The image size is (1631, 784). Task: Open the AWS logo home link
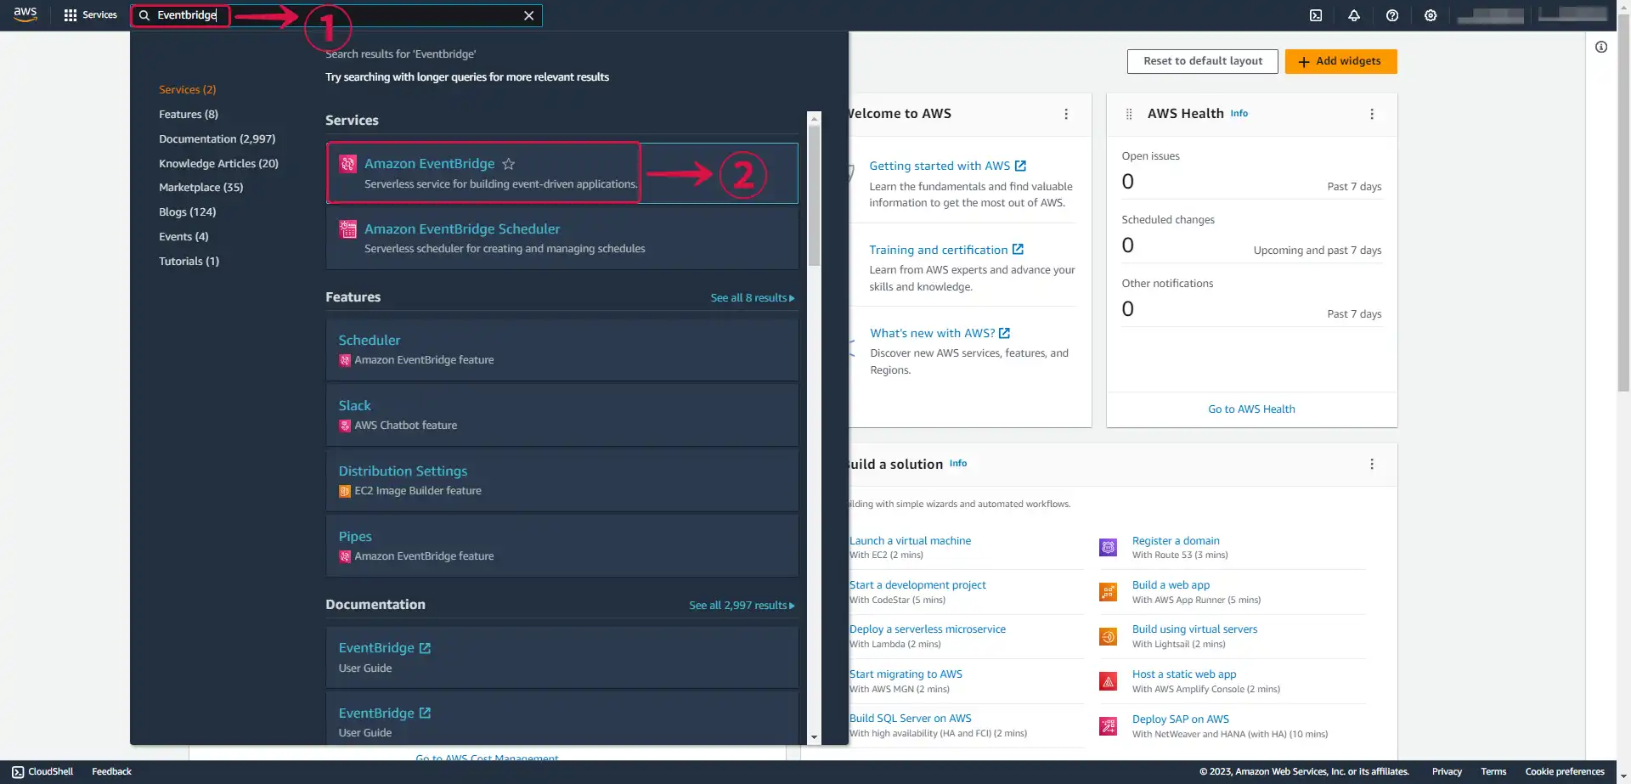(25, 14)
